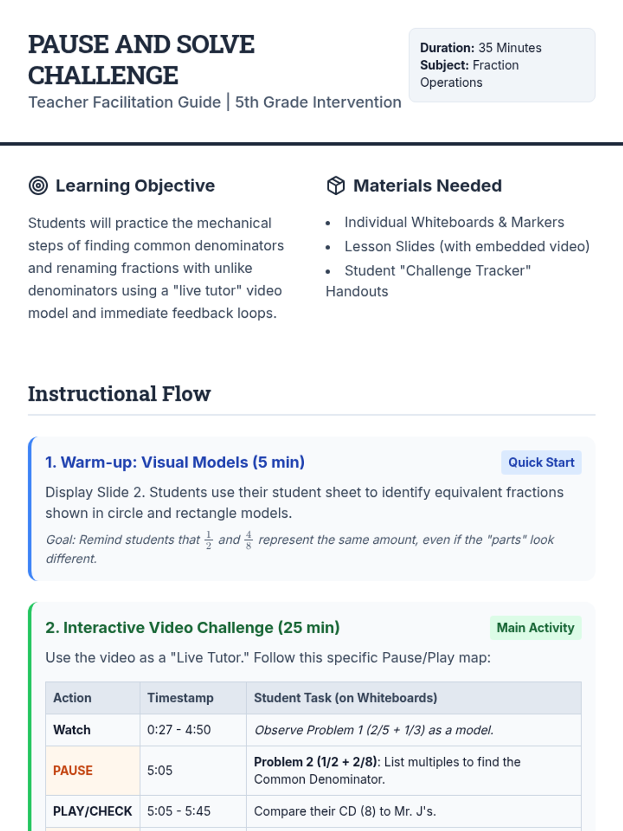623x831 pixels.
Task: Click the Warm-up: Visual Models heading
Action: click(175, 462)
